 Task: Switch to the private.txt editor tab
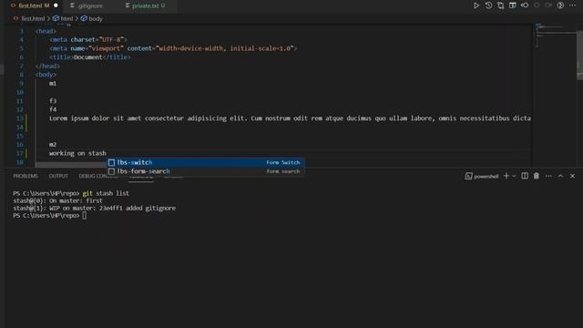(146, 5)
